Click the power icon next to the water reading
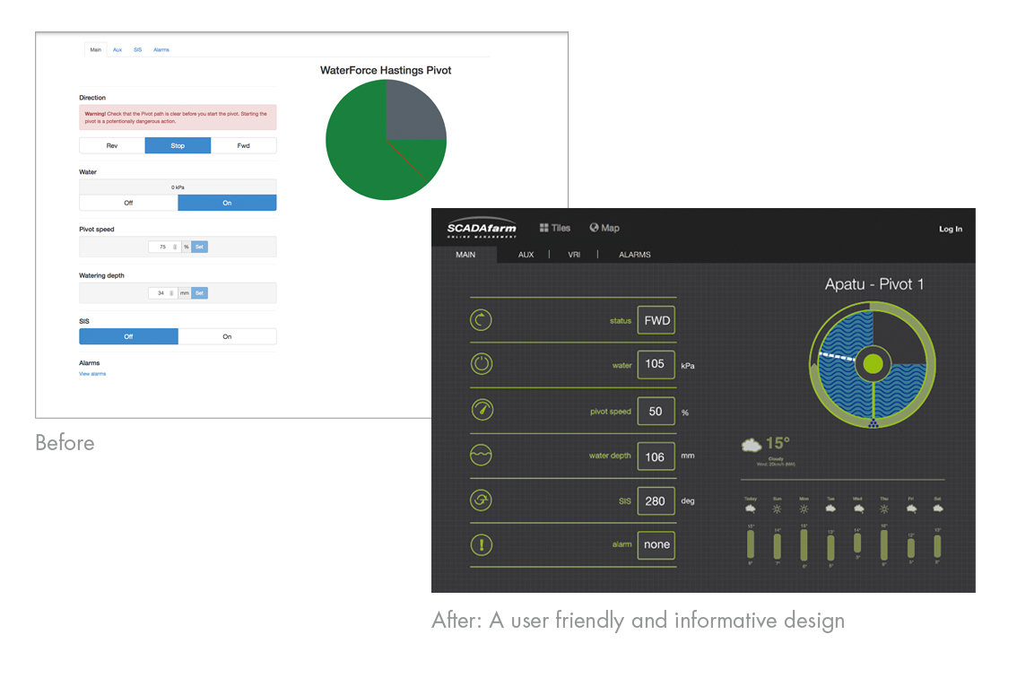The width and height of the screenshot is (1017, 678). point(481,364)
